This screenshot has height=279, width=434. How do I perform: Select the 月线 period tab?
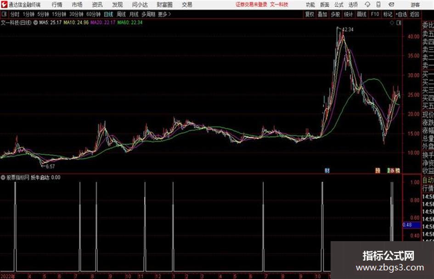tap(134, 14)
